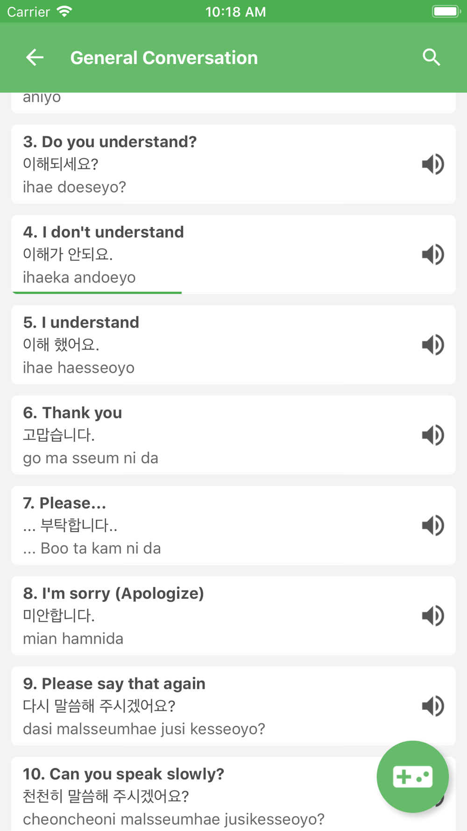Select the "4. I don't understand" card
The image size is (467, 831).
(x=233, y=254)
